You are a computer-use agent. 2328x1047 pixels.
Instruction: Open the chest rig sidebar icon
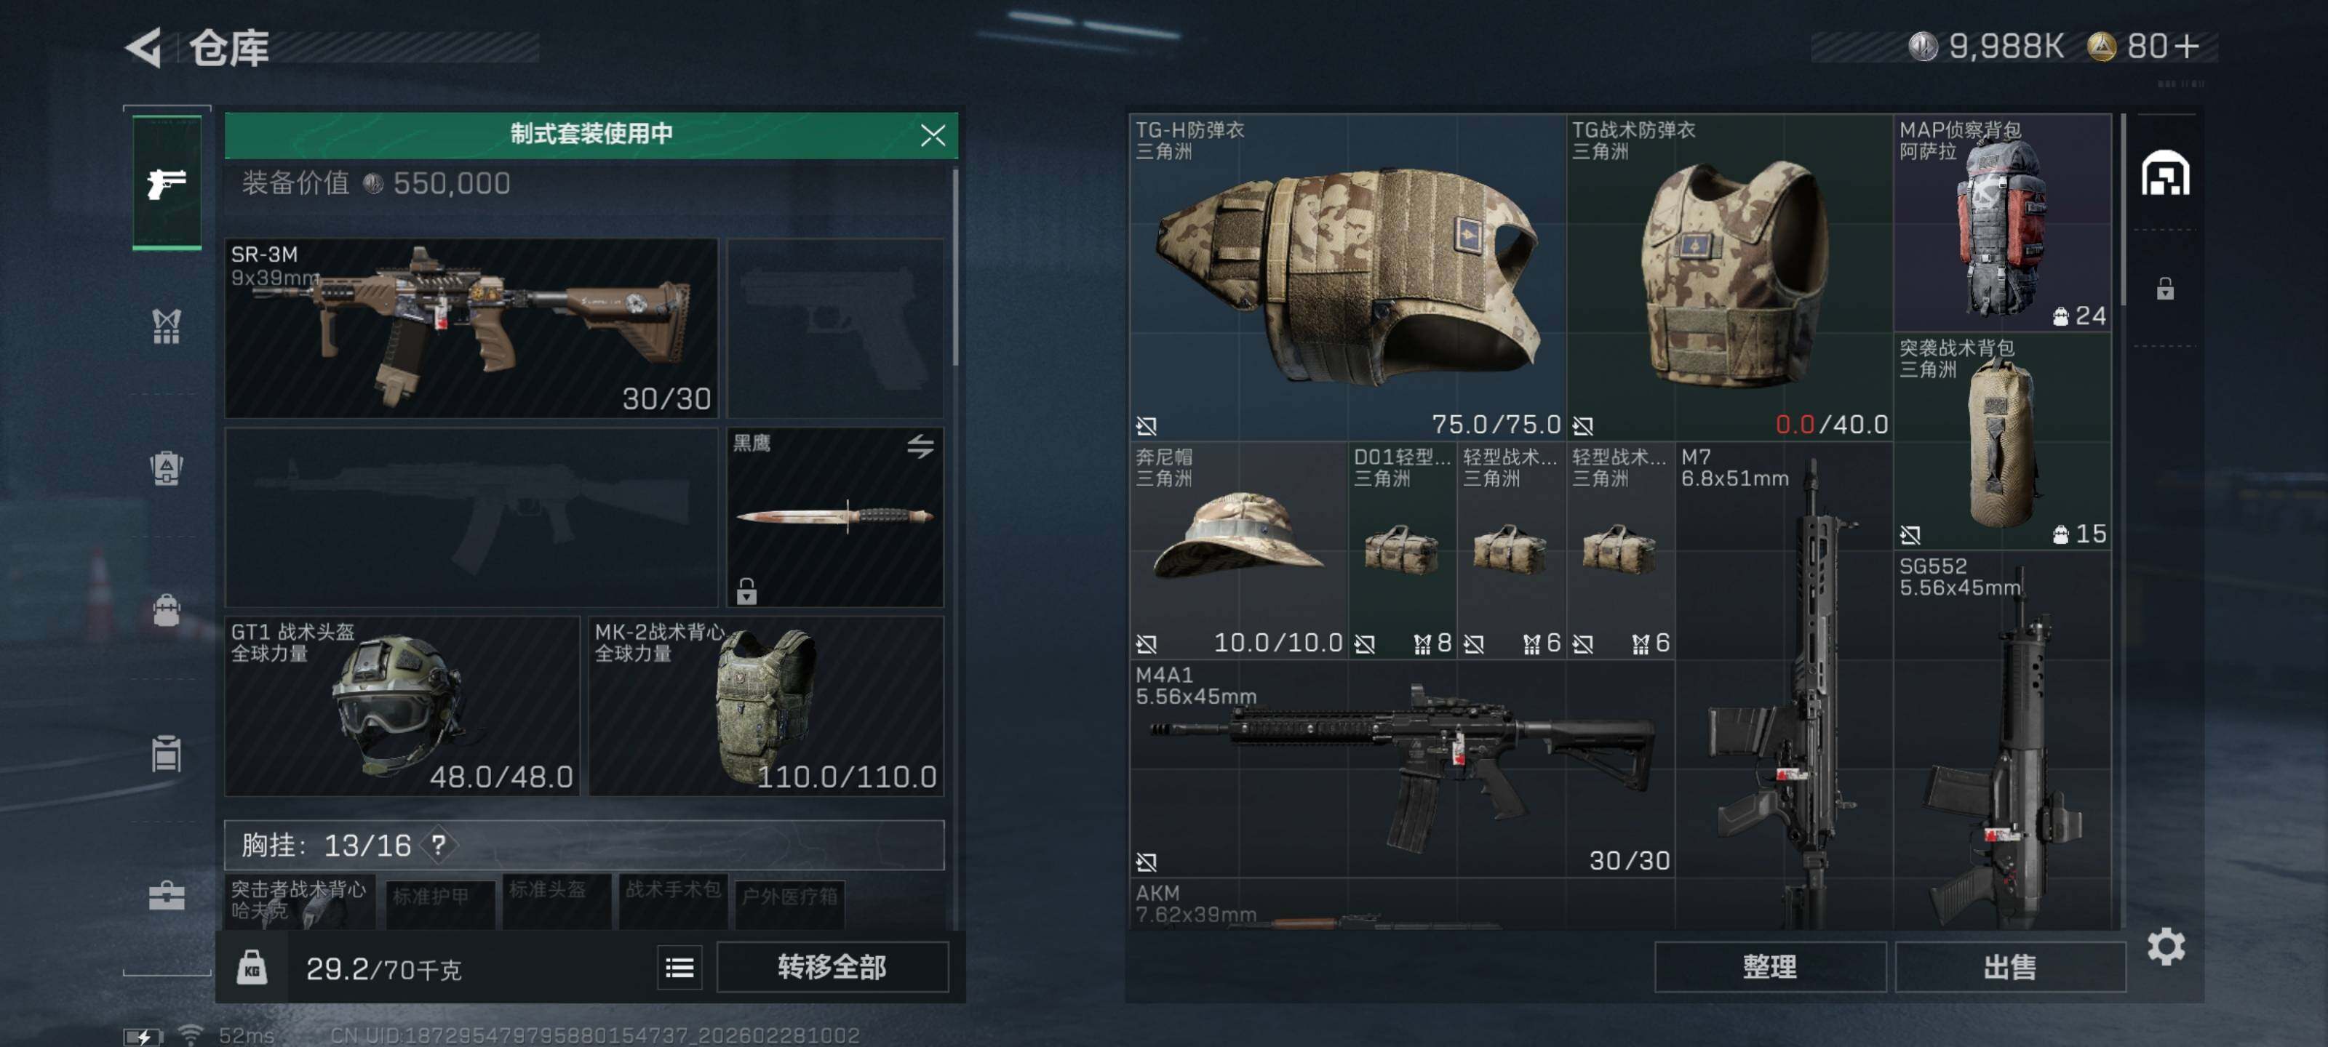coord(167,326)
